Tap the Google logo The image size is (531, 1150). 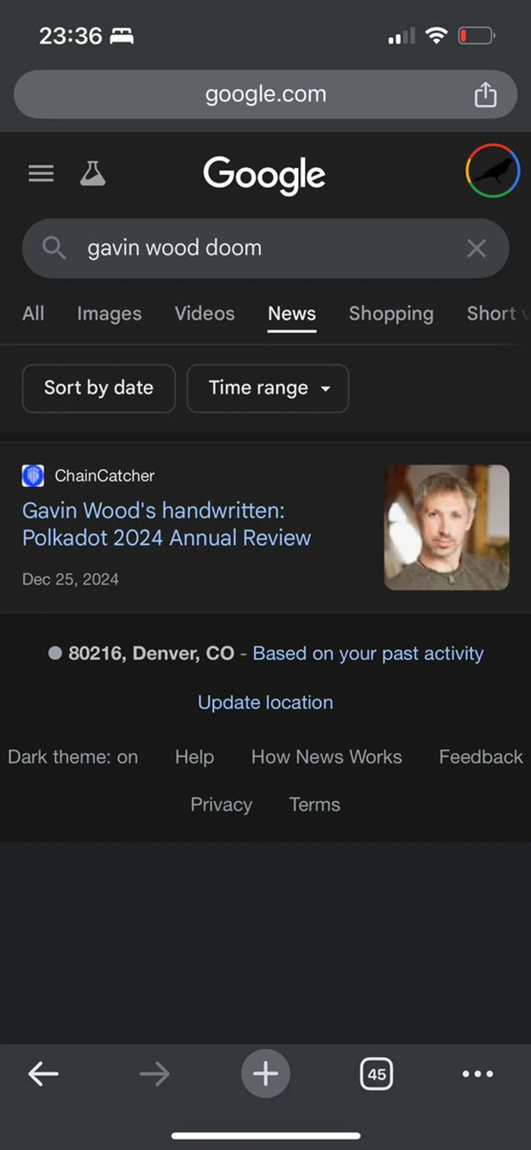click(x=264, y=175)
